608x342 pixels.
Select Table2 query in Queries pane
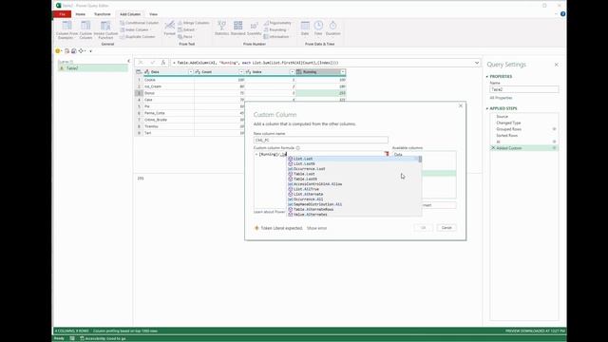(x=93, y=68)
